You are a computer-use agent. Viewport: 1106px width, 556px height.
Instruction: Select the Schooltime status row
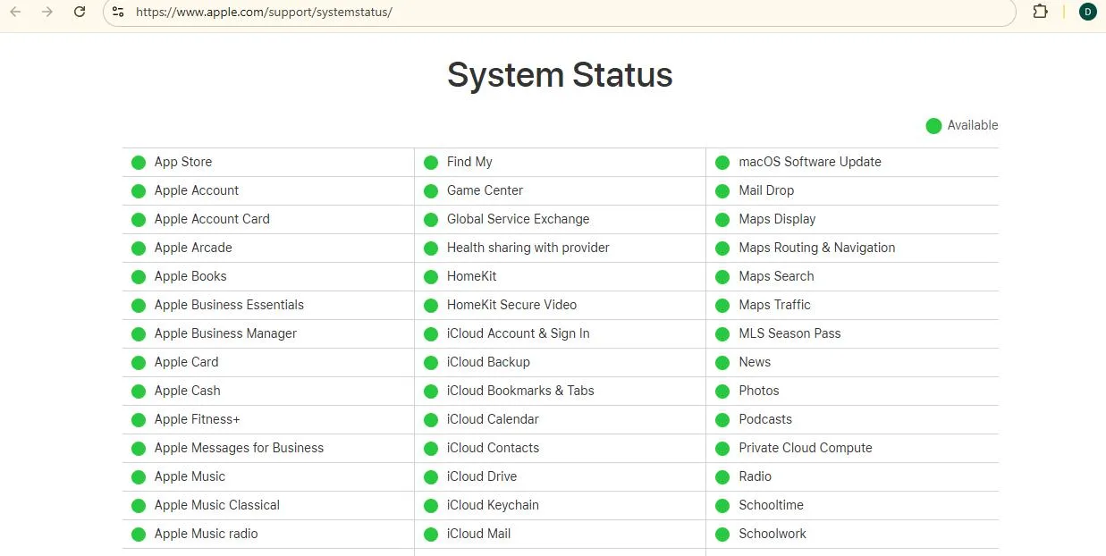click(x=771, y=505)
